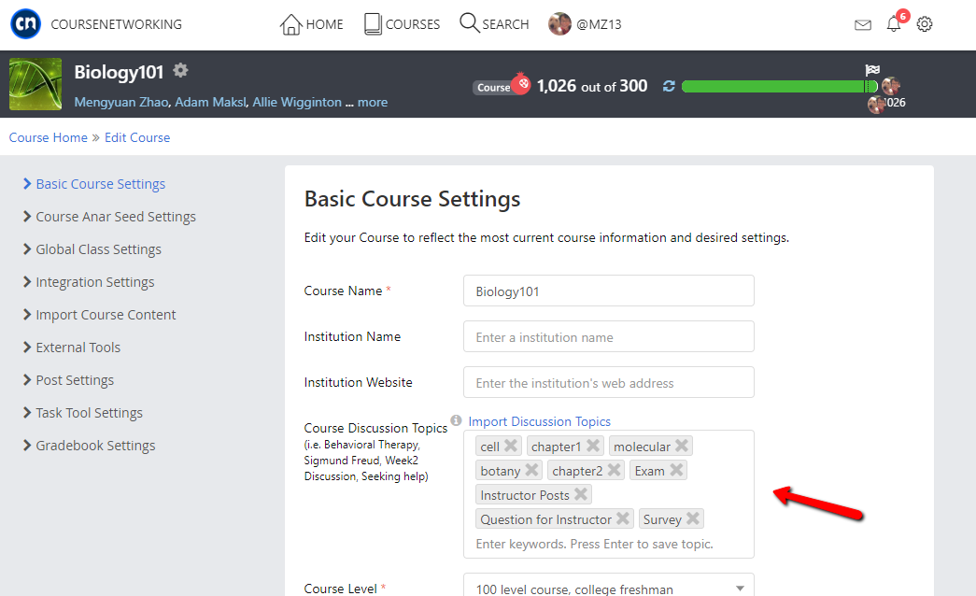Viewport: 976px width, 596px height.
Task: Click the green course progress bar
Action: 779,87
